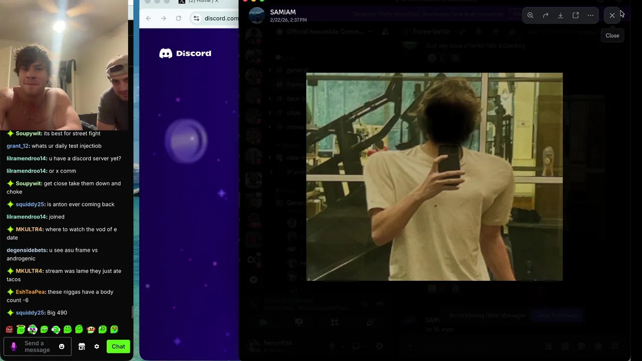The image size is (642, 361).
Task: Reload the discord.com page
Action: point(179,18)
